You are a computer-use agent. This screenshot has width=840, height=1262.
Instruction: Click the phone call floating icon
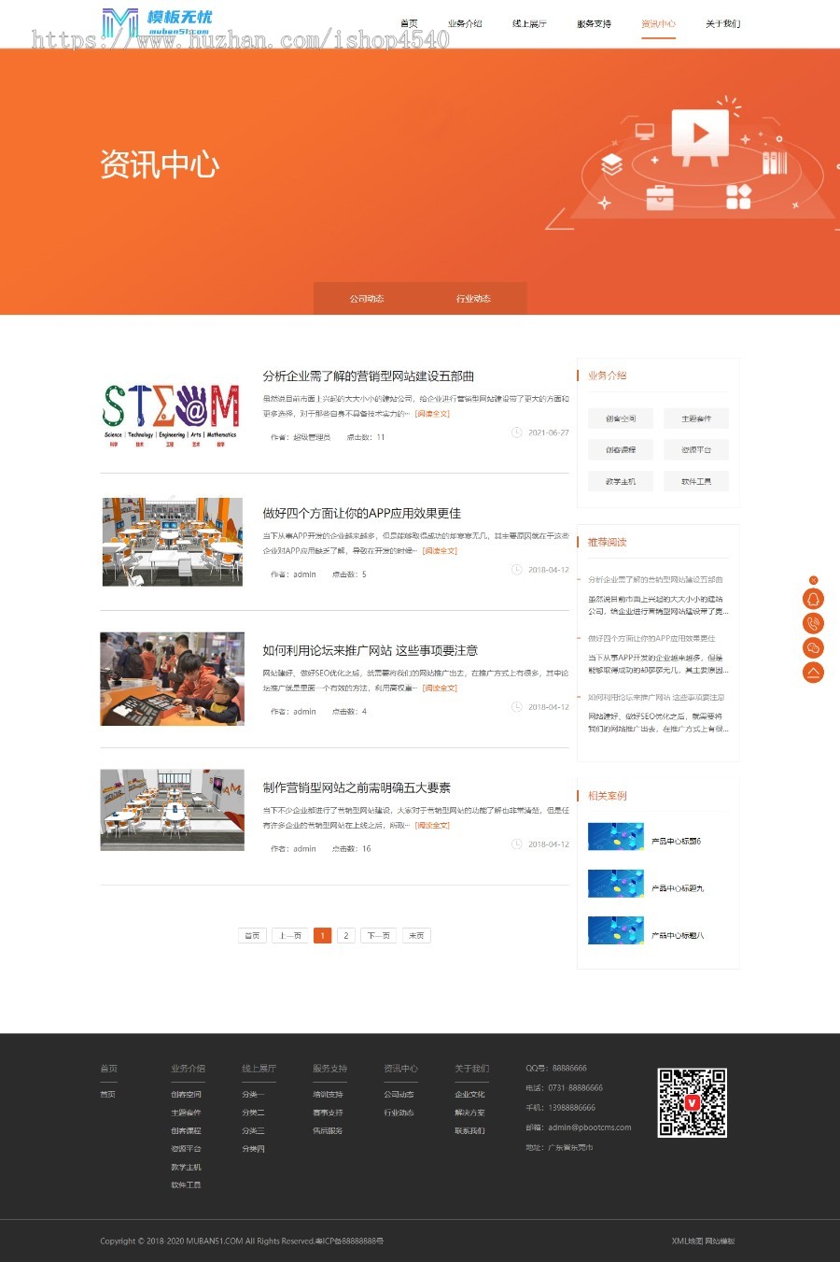(813, 624)
